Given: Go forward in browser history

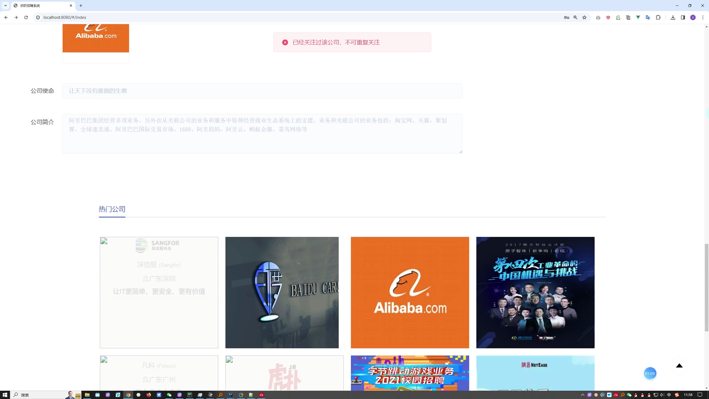Looking at the screenshot, I should coord(16,17).
